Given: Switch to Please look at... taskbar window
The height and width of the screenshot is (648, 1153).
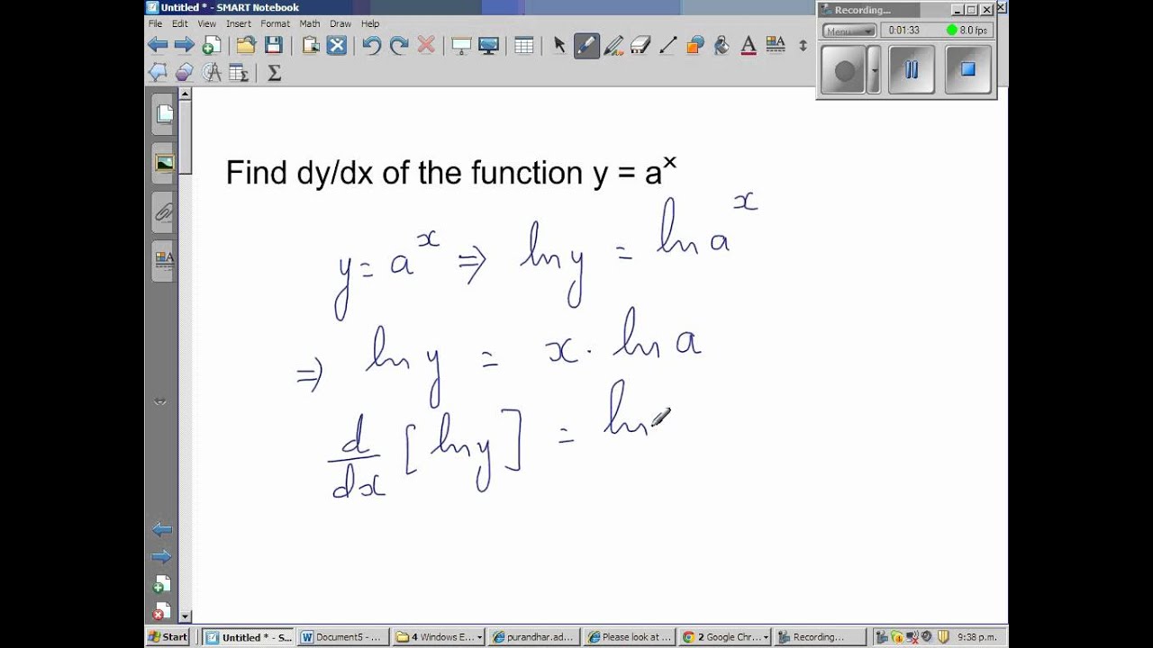Looking at the screenshot, I should pos(630,637).
